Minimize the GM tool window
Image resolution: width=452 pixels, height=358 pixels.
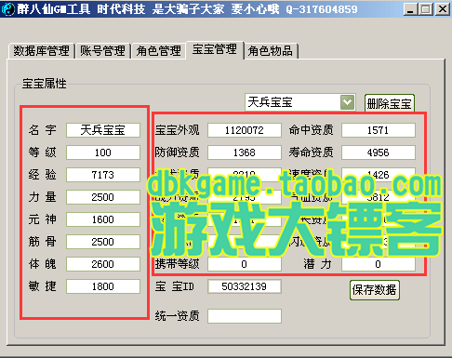click(410, 9)
